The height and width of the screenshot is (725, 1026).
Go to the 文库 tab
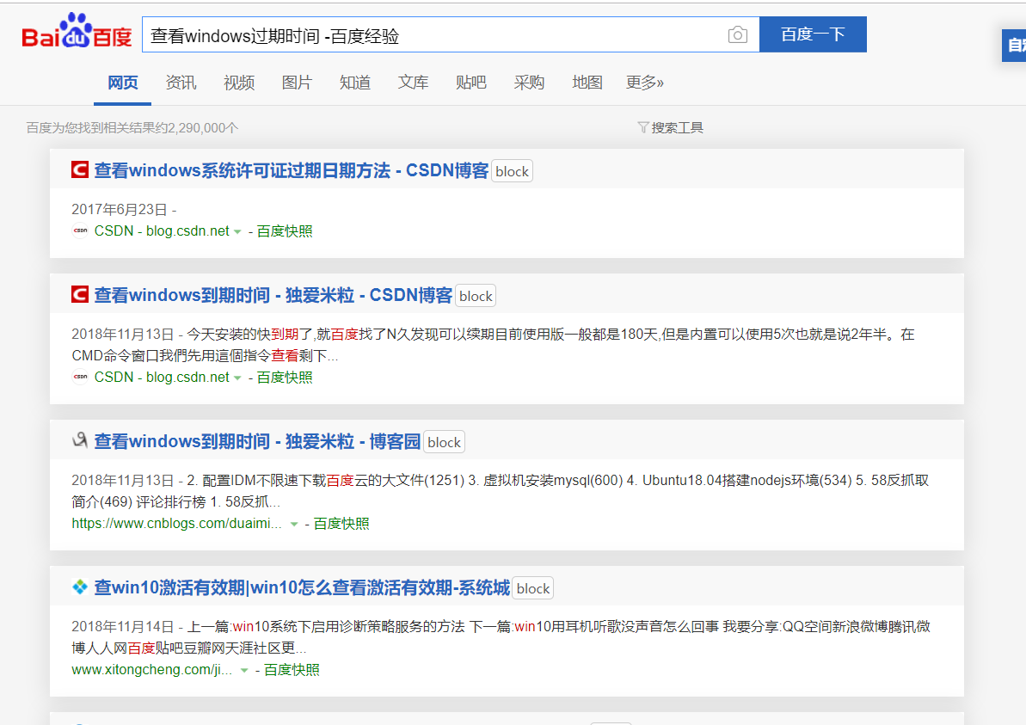(x=413, y=83)
